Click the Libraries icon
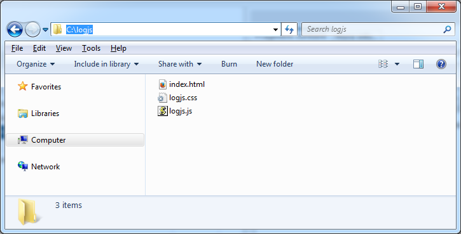Image resolution: width=461 pixels, height=234 pixels. point(23,113)
